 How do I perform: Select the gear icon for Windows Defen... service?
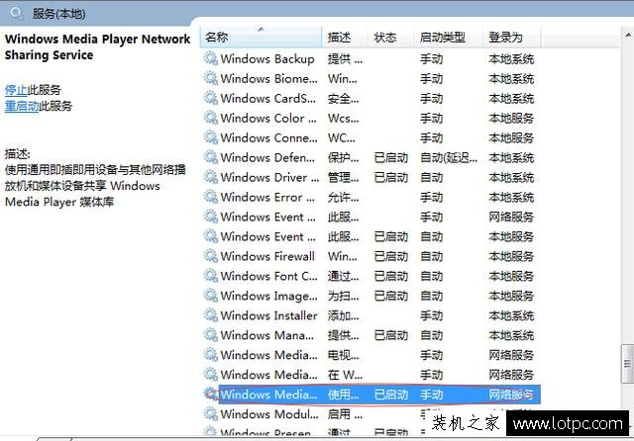pyautogui.click(x=211, y=157)
